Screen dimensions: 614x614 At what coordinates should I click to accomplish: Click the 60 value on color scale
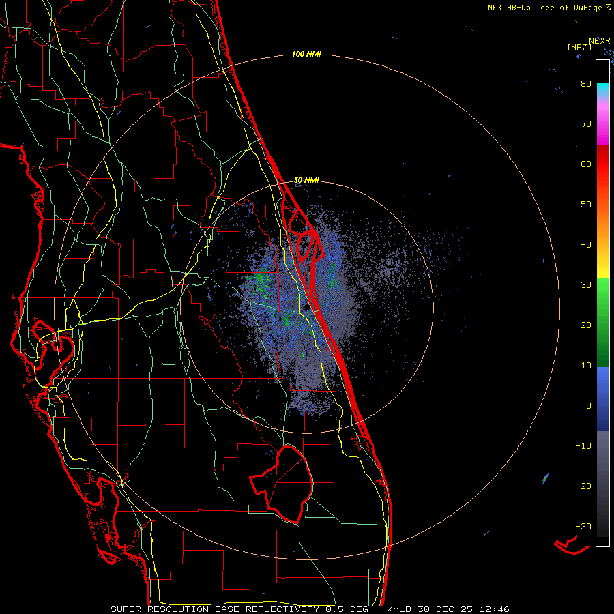586,164
